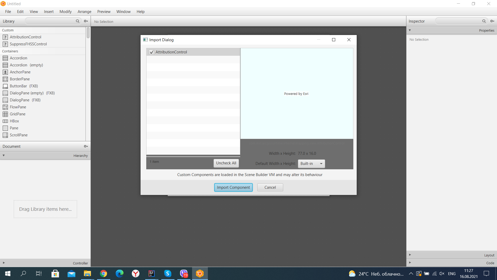Image resolution: width=497 pixels, height=280 pixels.
Task: Expand the Layout inspector section
Action: pyautogui.click(x=410, y=255)
